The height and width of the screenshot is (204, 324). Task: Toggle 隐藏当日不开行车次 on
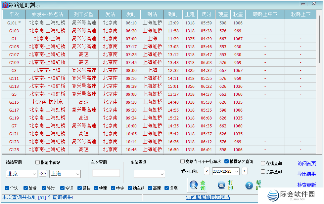point(182,161)
